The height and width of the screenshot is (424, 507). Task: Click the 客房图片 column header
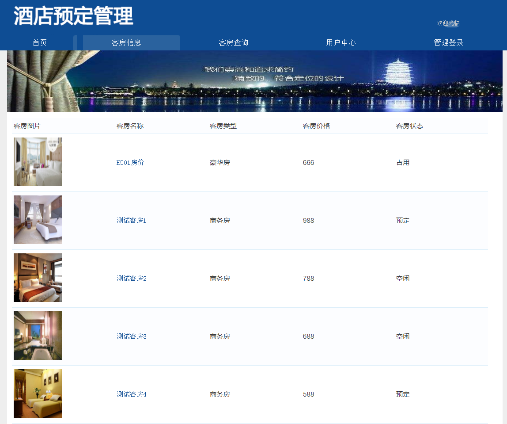click(27, 126)
